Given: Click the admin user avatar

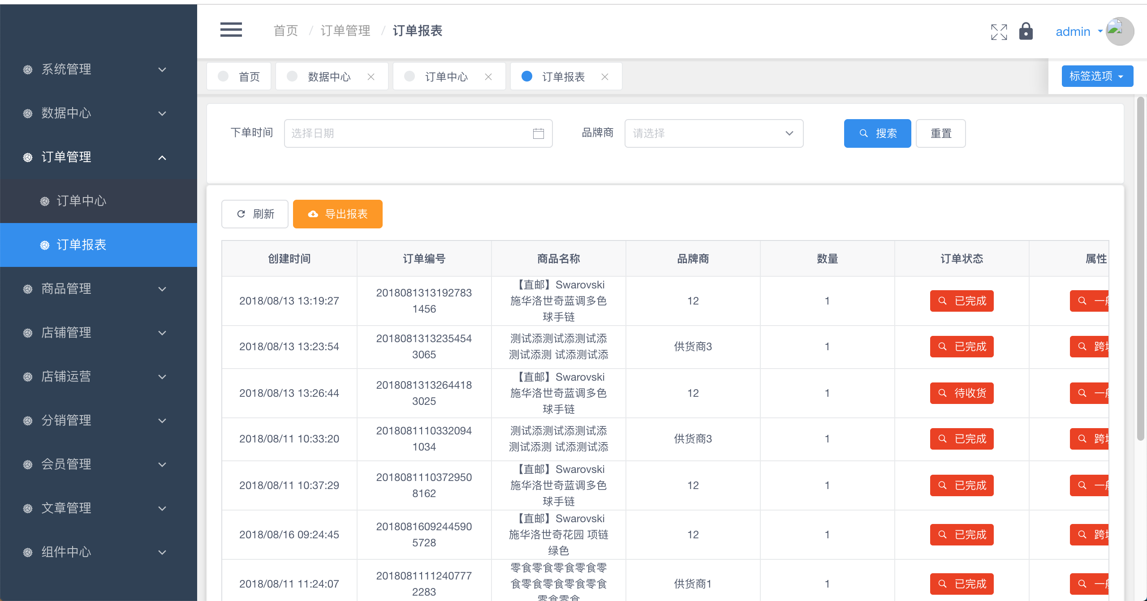Looking at the screenshot, I should coord(1120,31).
